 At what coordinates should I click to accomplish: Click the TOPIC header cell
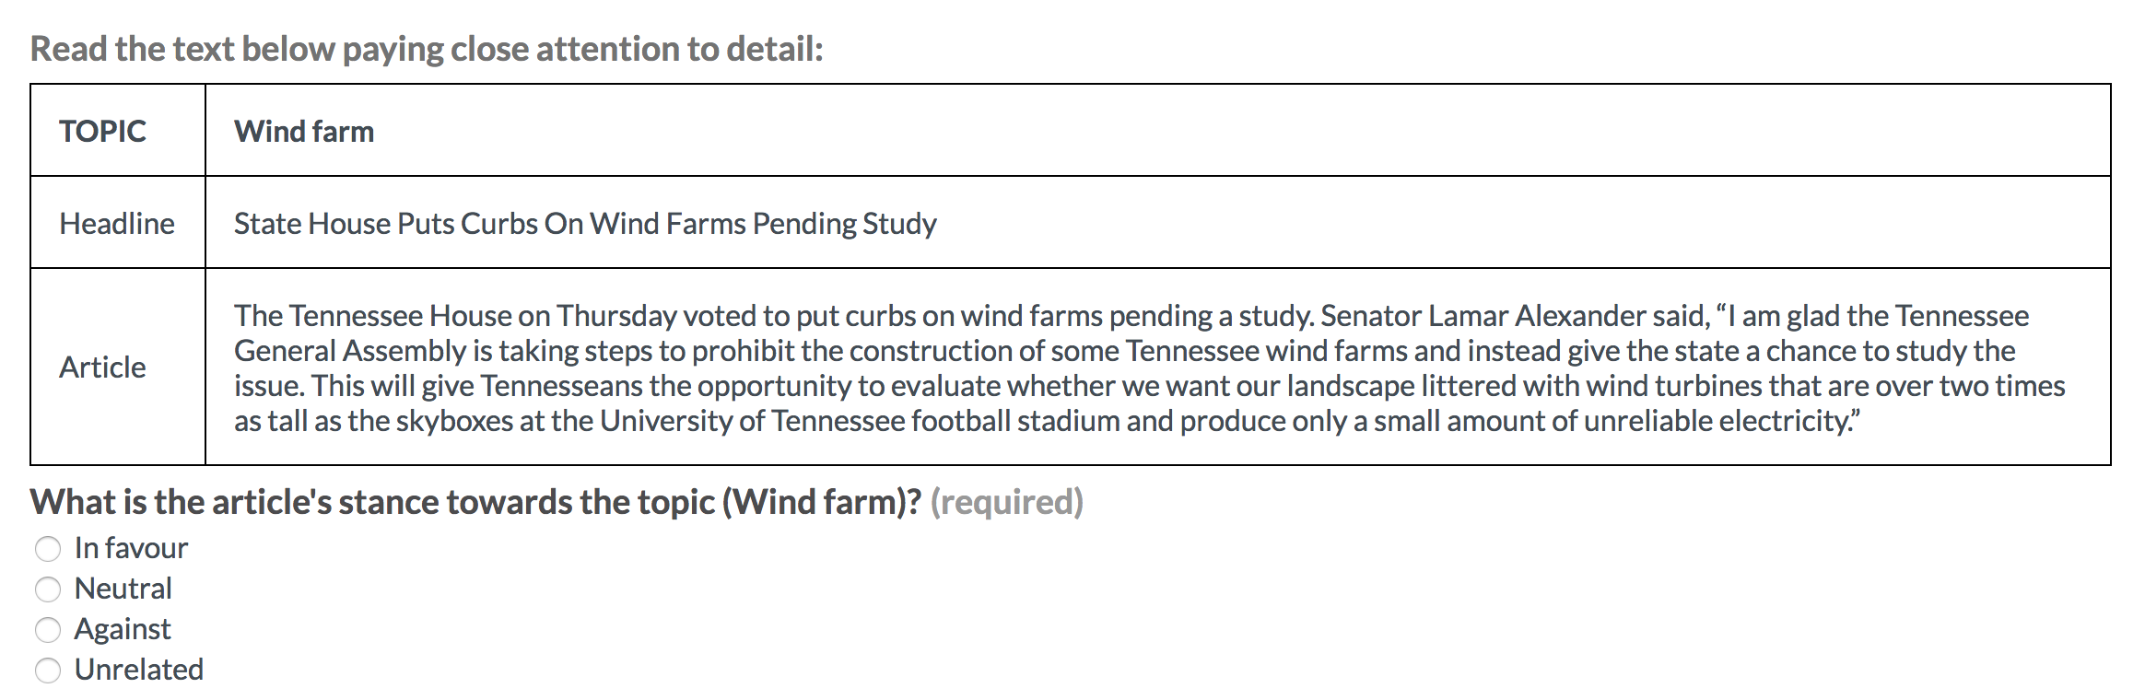click(118, 130)
